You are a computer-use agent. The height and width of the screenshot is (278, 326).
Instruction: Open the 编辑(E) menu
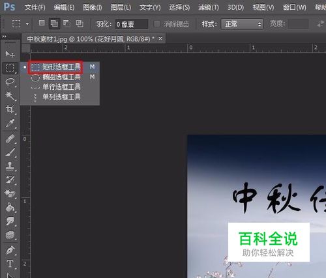64,8
